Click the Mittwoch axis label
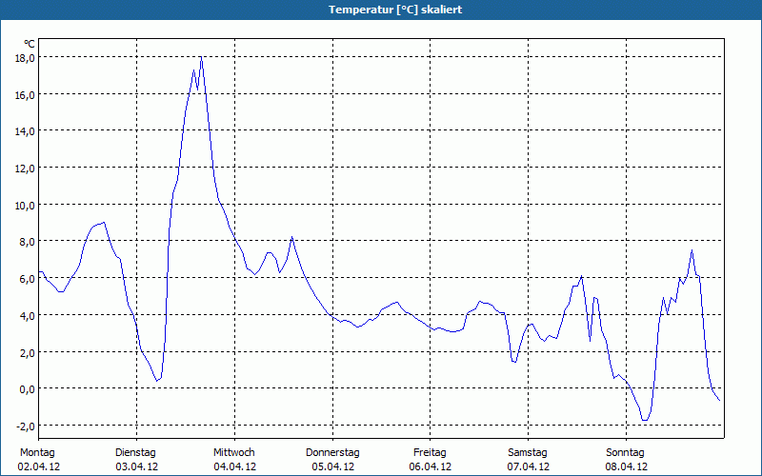This screenshot has height=476, width=762. tap(233, 453)
